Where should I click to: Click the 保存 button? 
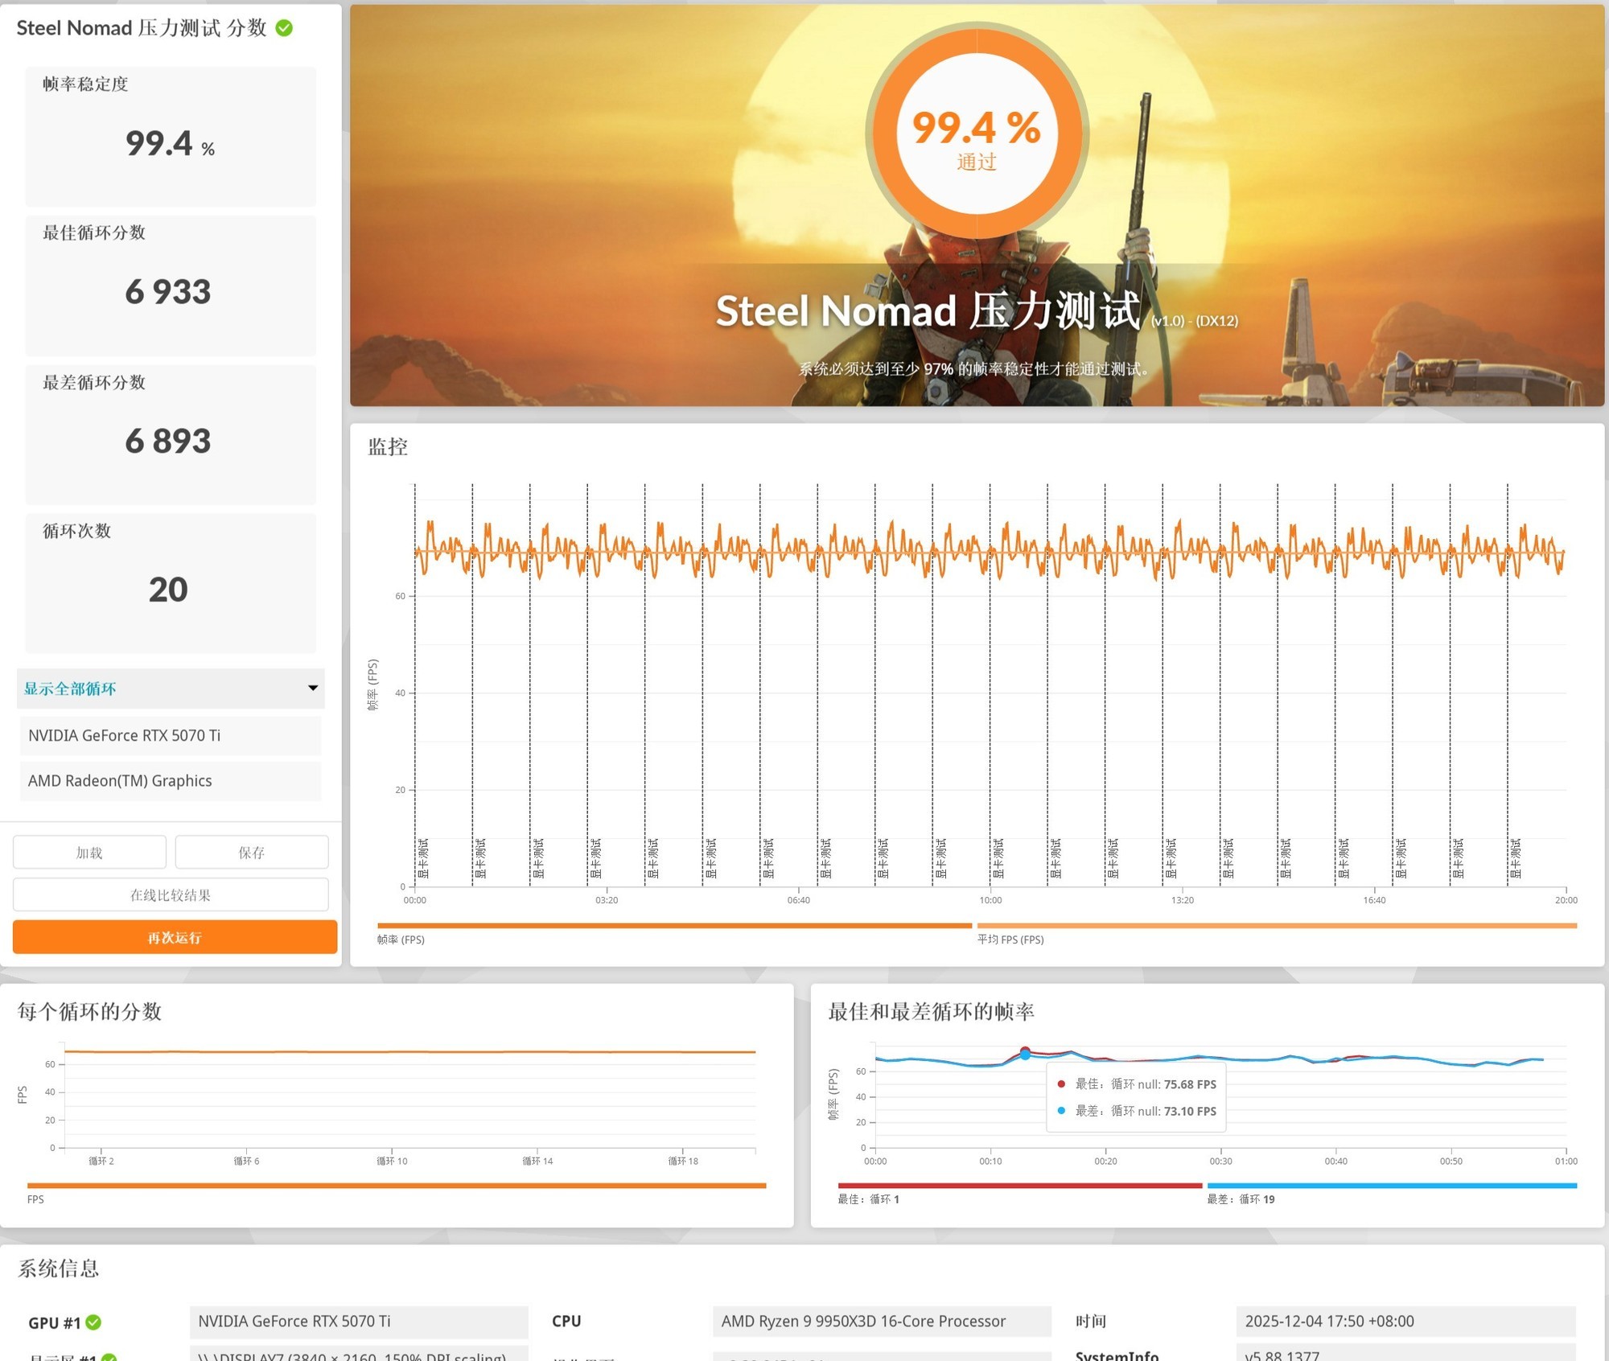coord(252,853)
